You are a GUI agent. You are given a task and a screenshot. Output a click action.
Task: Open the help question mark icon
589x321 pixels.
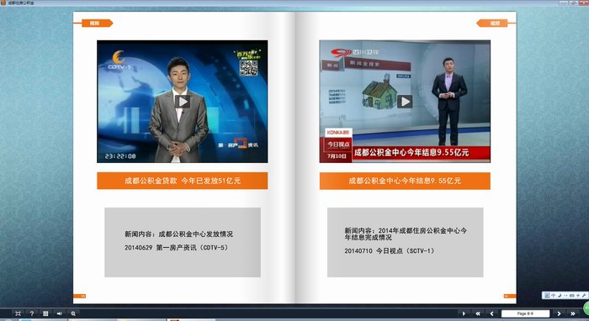(32, 313)
